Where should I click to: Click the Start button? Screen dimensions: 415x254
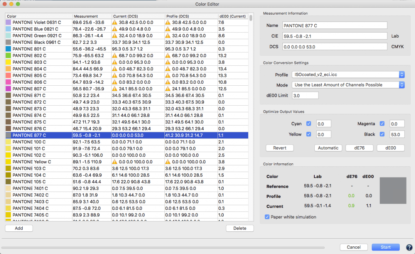pos(385,247)
